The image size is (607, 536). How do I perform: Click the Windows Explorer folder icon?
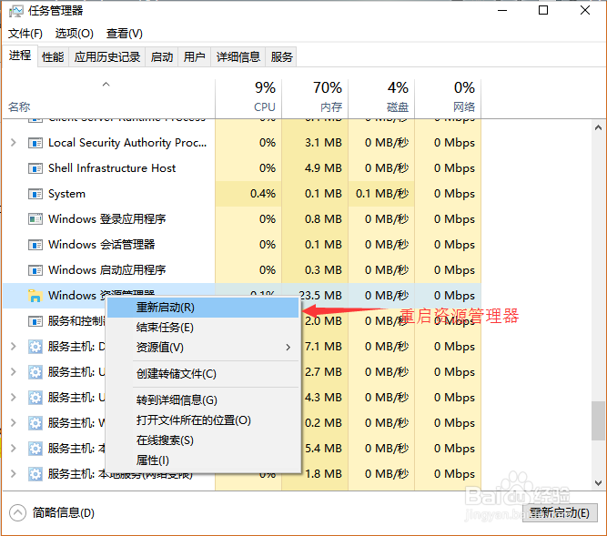(35, 296)
